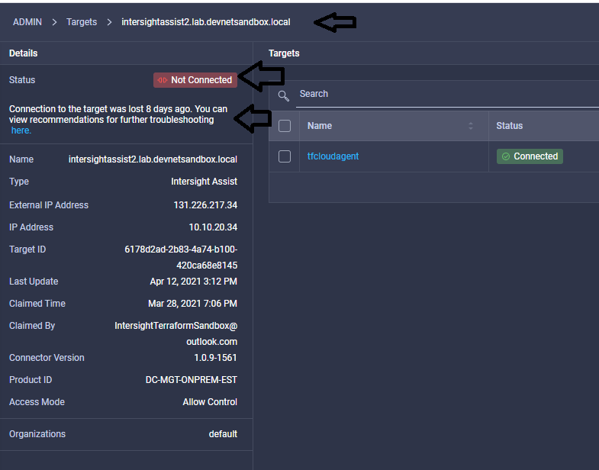
Task: Click the Name value intersightassist2.lab.devnetsandbox.local
Action: click(153, 159)
